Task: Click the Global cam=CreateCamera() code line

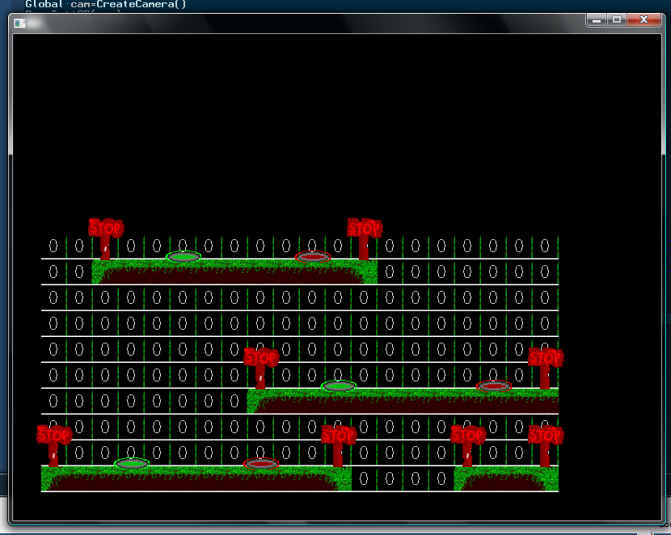Action: (x=105, y=4)
